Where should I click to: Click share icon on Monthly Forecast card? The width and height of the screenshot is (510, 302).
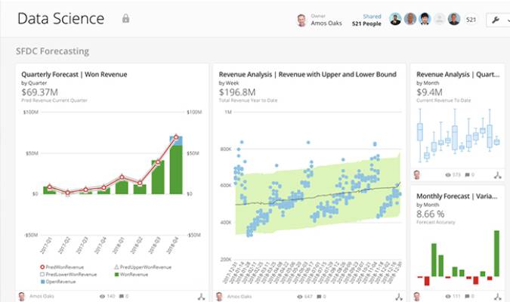[x=498, y=297]
